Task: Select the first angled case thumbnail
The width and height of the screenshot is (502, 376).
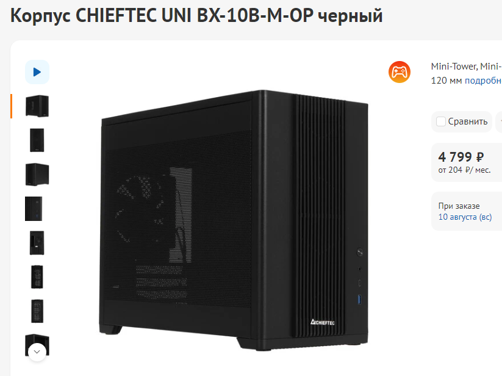Action: tap(37, 106)
